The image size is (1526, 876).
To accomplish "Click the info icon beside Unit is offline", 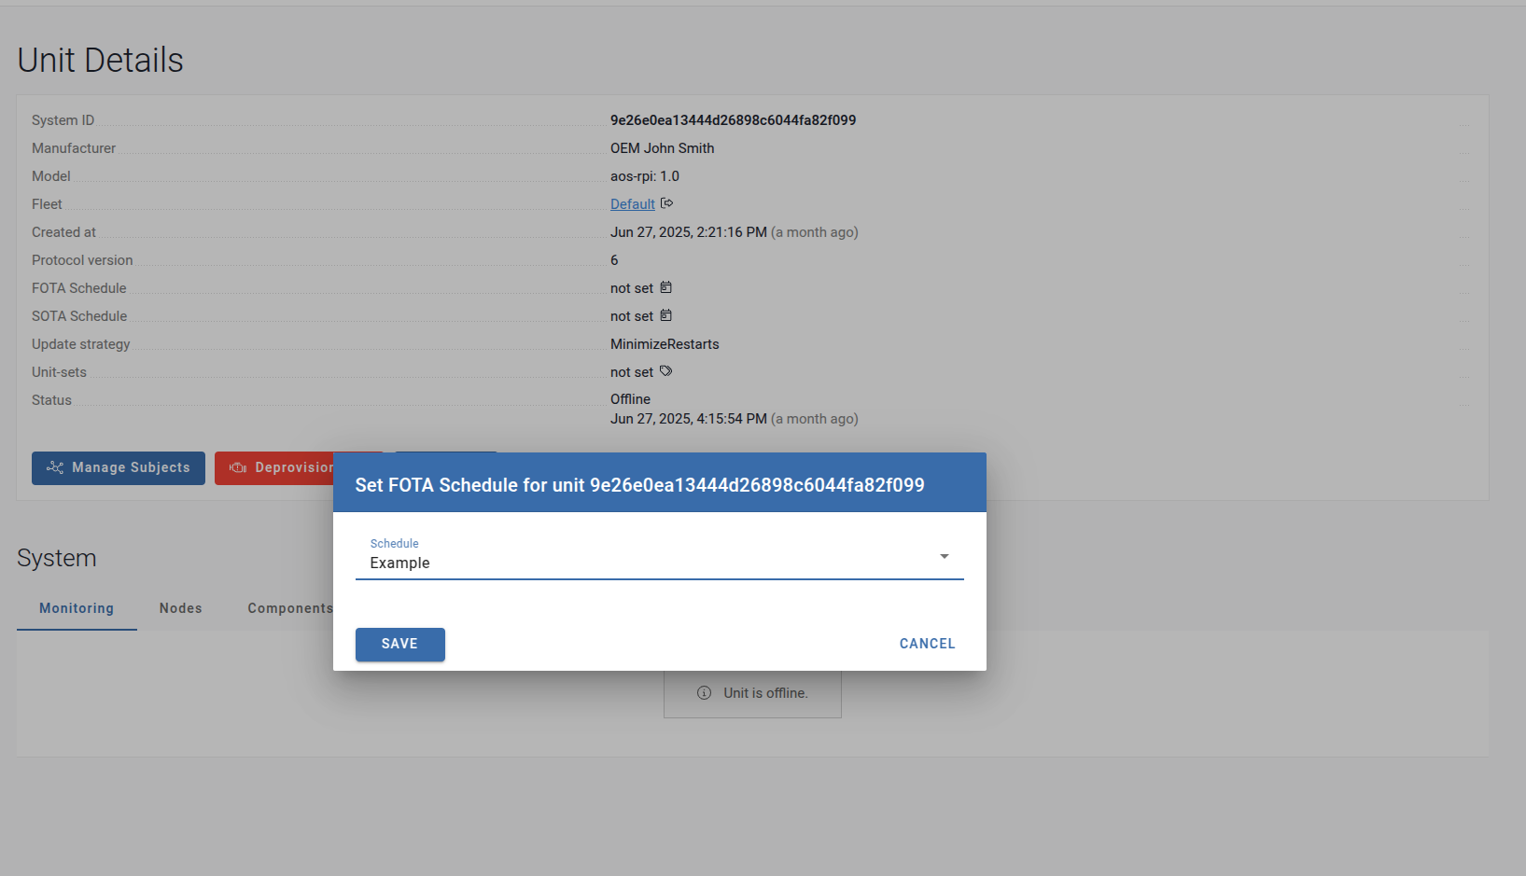I will pyautogui.click(x=705, y=693).
